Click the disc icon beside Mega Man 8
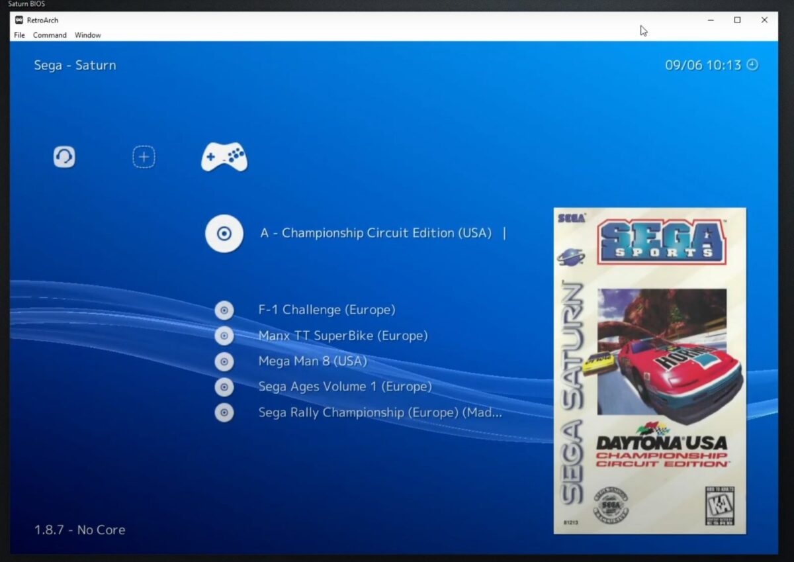The image size is (794, 562). (x=224, y=361)
